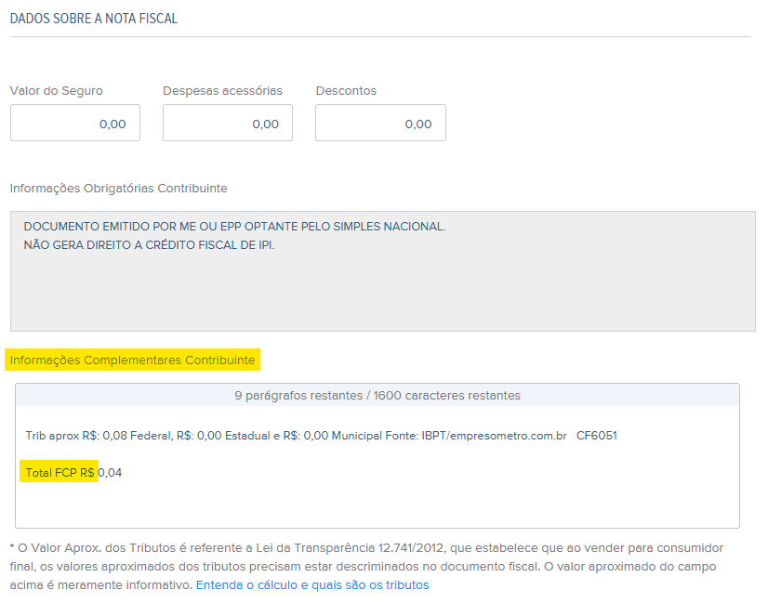Place cursor in the 'Trib aprox R$' line

[186, 436]
